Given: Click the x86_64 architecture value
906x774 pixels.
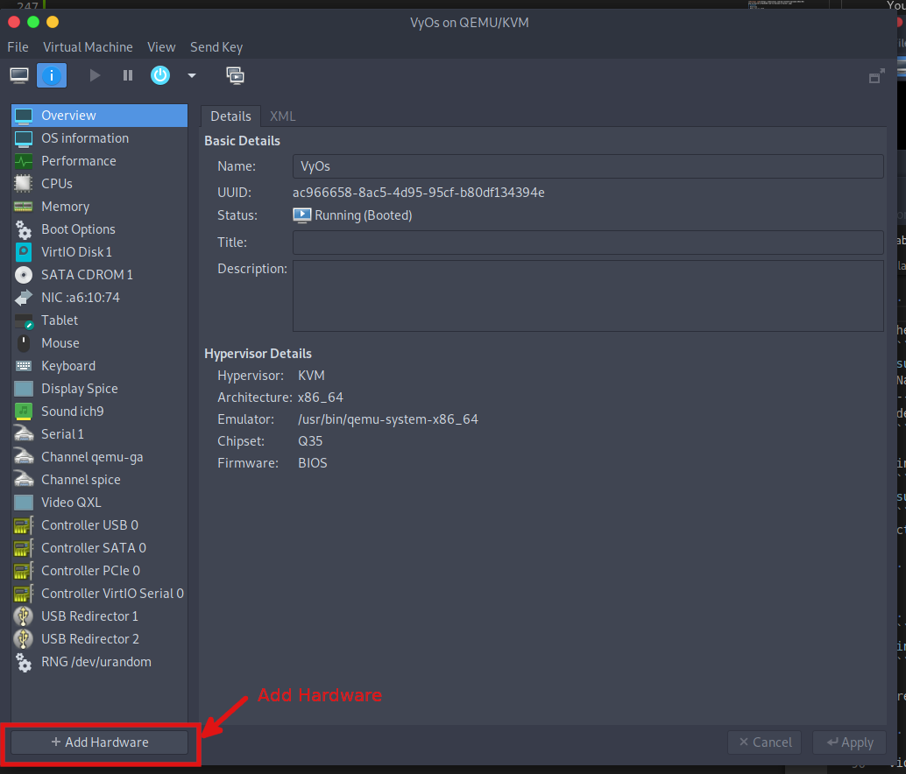Looking at the screenshot, I should pos(321,398).
